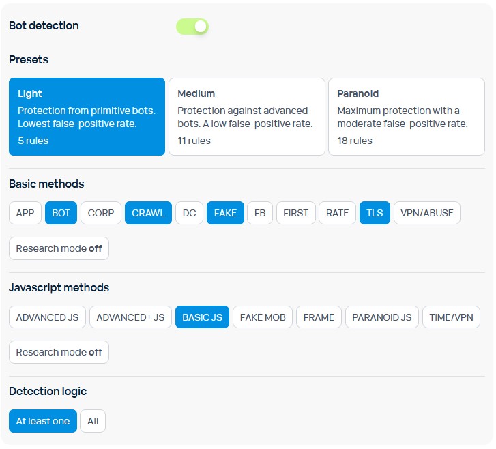This screenshot has width=496, height=449.
Task: Choose the Medium preset with 11 rules
Action: point(246,117)
